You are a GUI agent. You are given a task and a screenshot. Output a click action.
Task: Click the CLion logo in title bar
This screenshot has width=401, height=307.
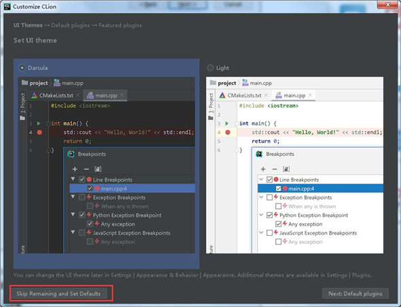click(x=7, y=6)
